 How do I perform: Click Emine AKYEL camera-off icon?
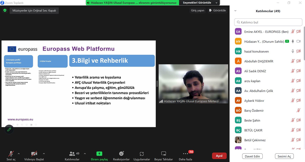point(299,32)
